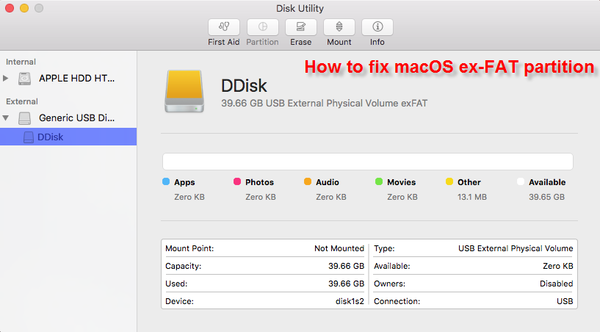The image size is (600, 332).
Task: Close the Disk Utility window
Action: tap(10, 8)
